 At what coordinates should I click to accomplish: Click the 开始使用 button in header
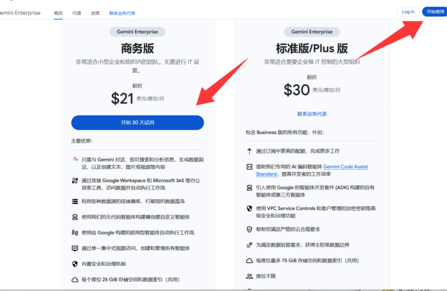435,12
